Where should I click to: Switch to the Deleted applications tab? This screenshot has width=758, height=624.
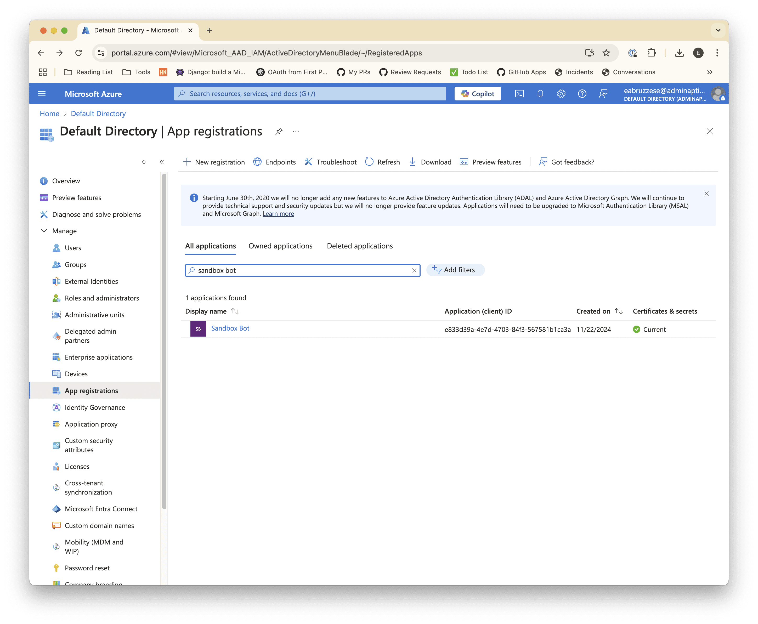point(359,246)
